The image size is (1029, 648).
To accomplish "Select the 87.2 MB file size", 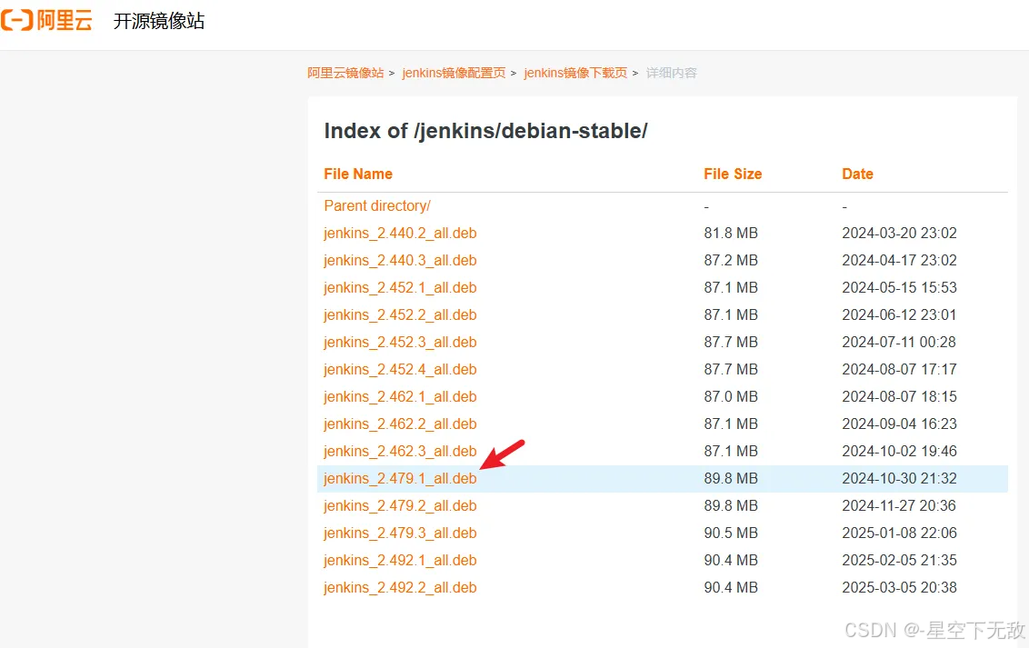I will pyautogui.click(x=731, y=260).
